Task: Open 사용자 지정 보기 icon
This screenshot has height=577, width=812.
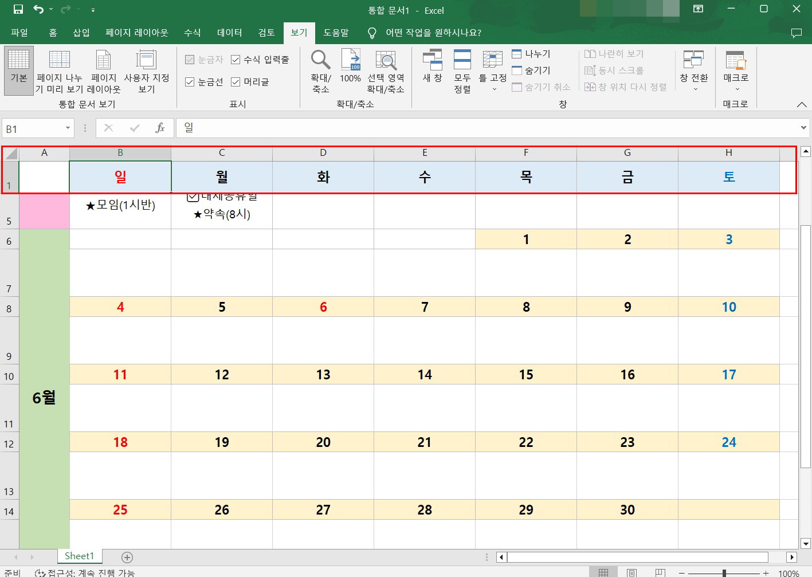Action: 147,72
